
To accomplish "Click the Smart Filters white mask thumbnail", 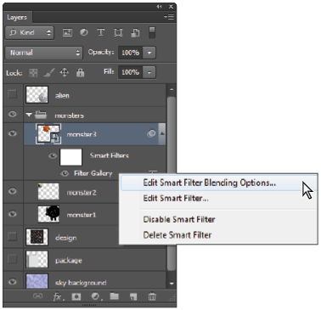I will 70,157.
